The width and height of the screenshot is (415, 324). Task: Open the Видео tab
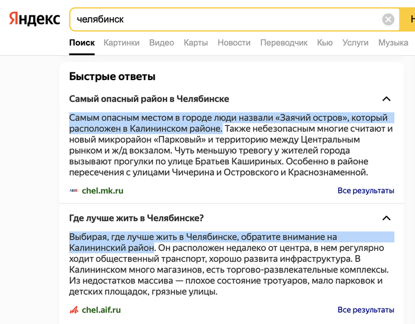pyautogui.click(x=162, y=43)
